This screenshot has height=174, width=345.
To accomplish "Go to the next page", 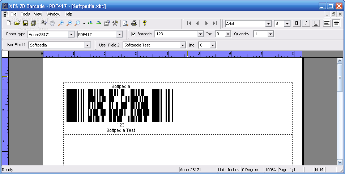I will (206, 23).
